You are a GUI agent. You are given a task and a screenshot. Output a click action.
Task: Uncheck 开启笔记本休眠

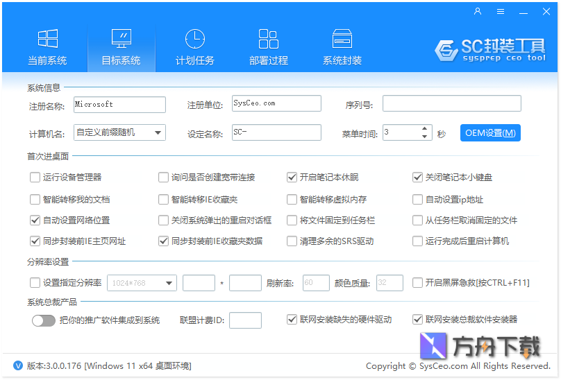click(x=292, y=178)
